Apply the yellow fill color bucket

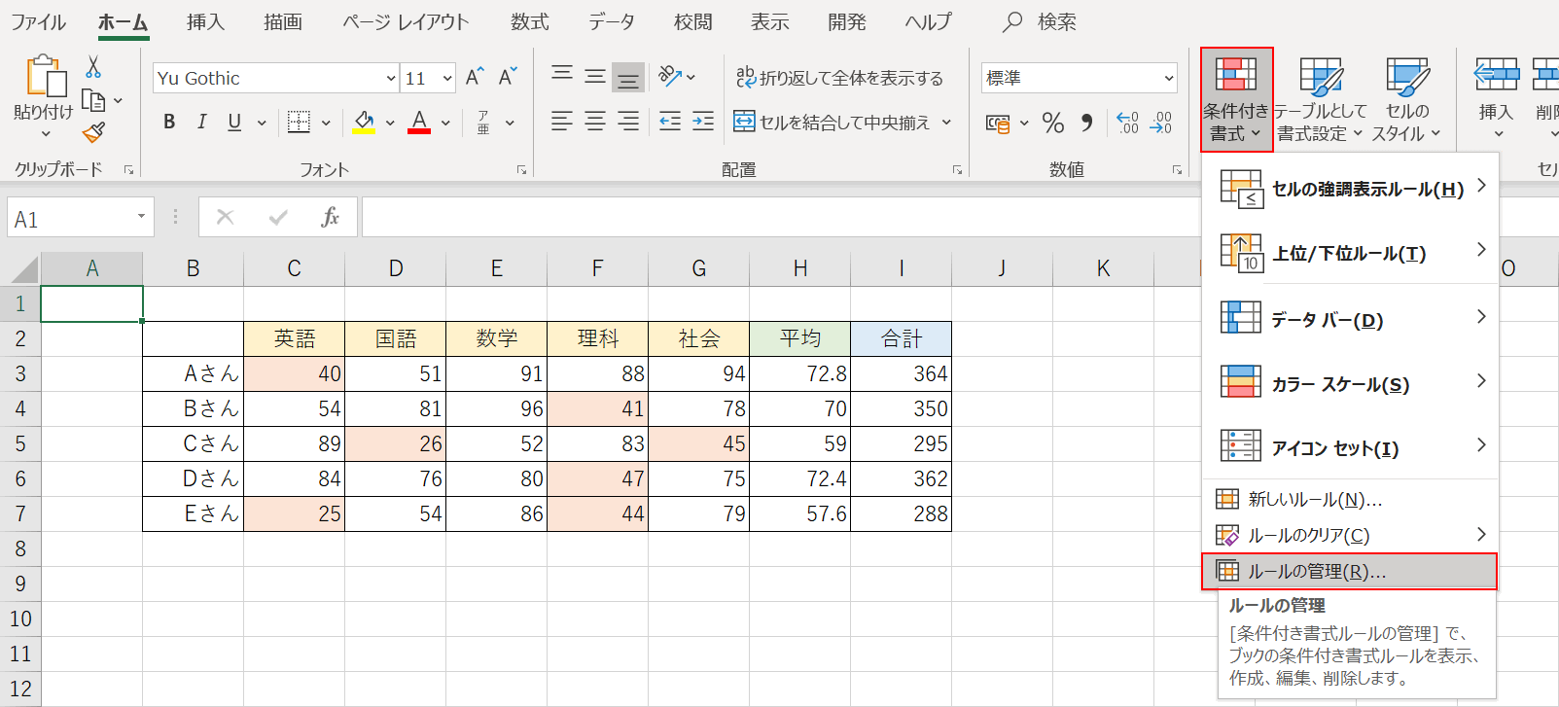(x=364, y=122)
